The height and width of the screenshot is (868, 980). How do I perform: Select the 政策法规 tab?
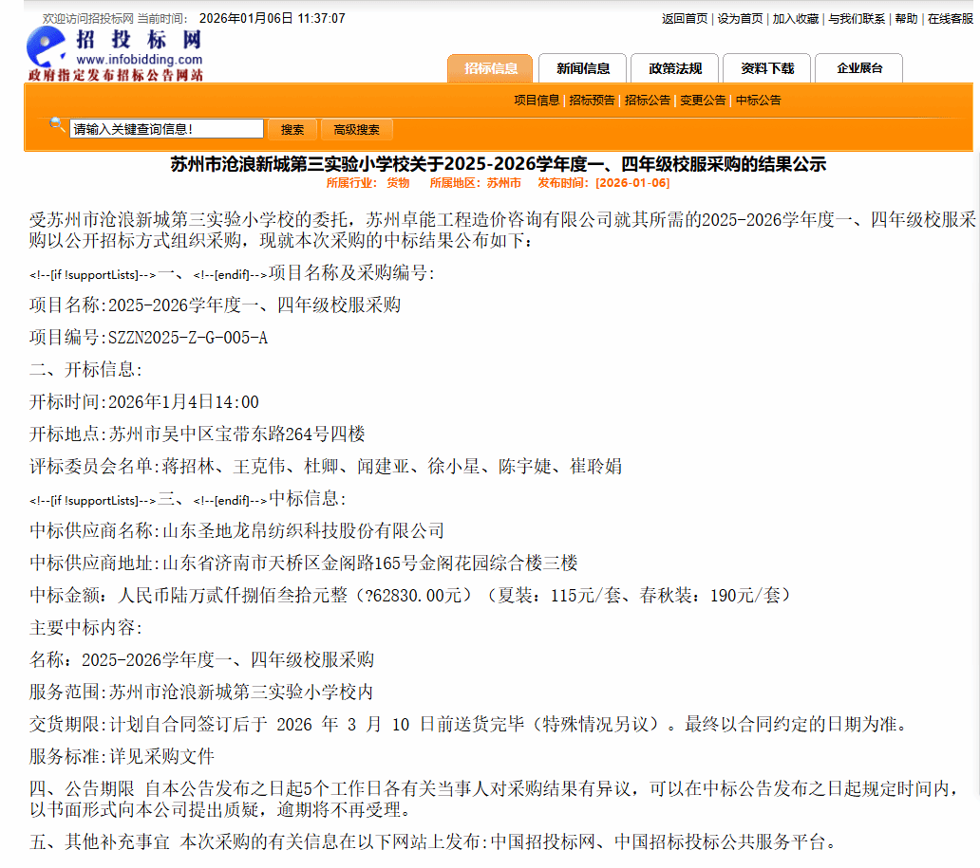click(675, 68)
